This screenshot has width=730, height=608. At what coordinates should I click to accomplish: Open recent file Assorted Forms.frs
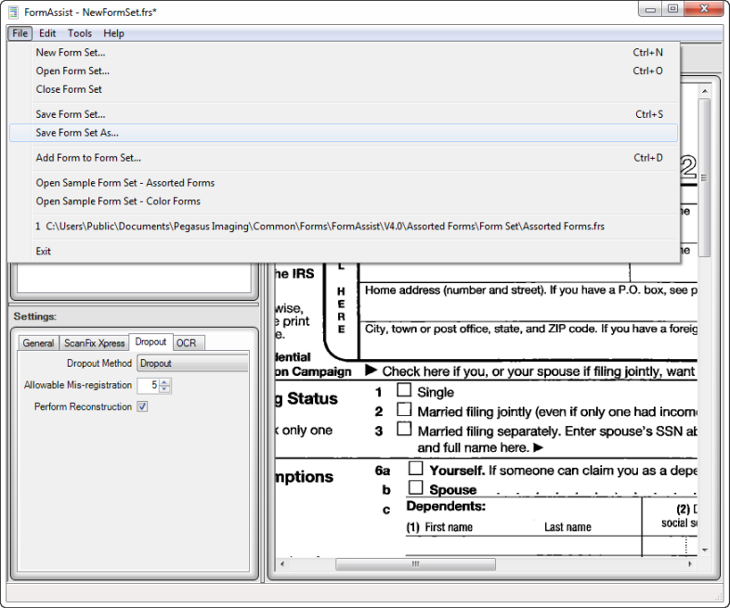click(344, 226)
